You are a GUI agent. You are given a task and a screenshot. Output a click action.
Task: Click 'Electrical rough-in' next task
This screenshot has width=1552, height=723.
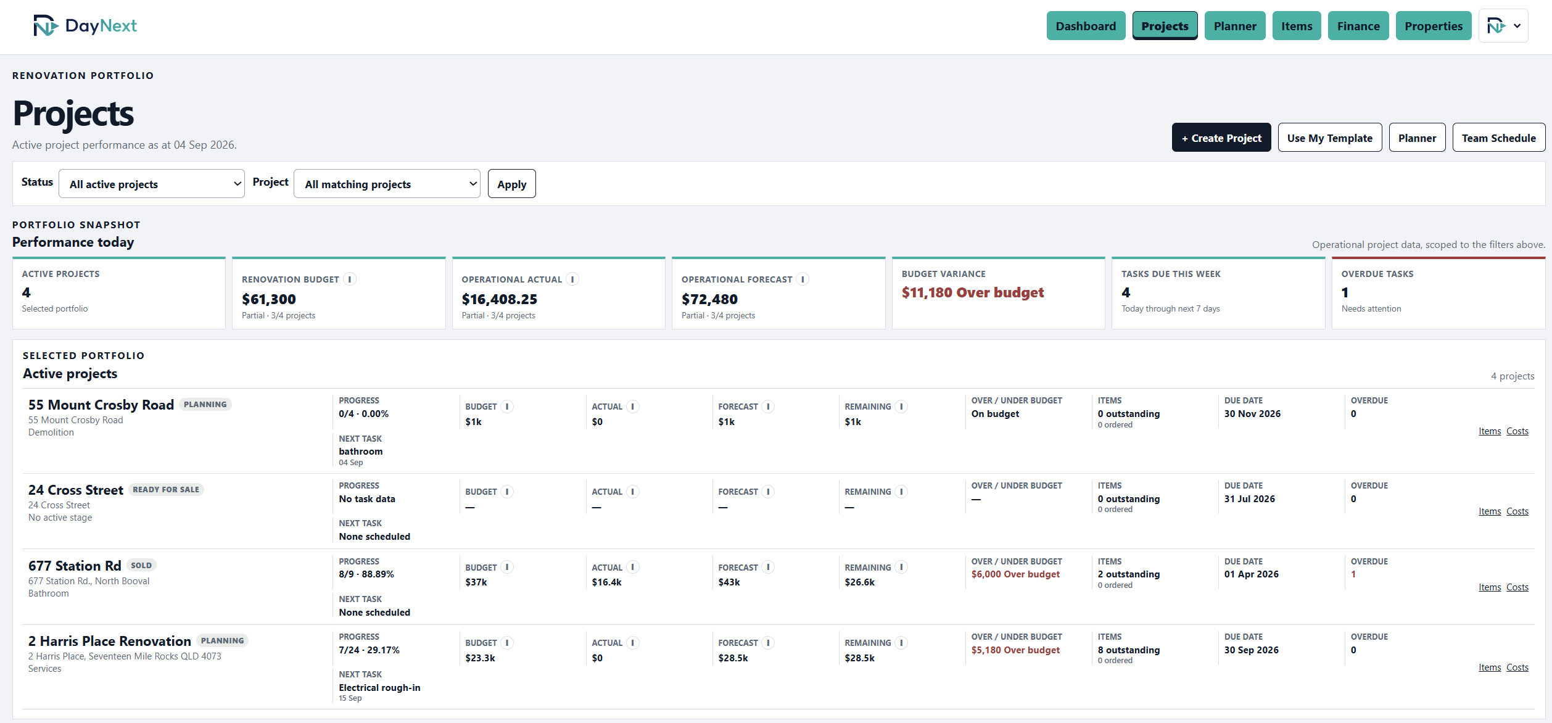(x=379, y=688)
